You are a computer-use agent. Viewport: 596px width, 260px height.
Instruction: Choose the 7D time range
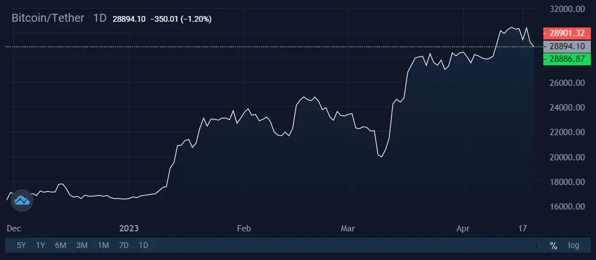tap(124, 246)
